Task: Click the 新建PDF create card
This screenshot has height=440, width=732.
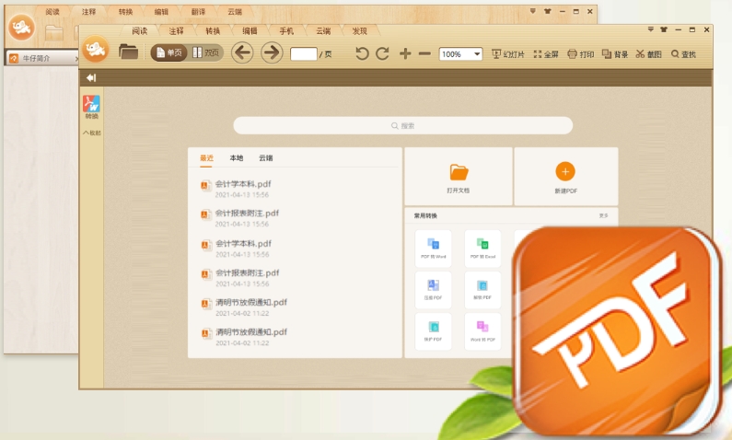Action: (566, 177)
